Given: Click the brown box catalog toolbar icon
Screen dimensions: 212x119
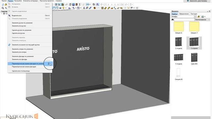Looking at the screenshot, I should tap(63, 4).
